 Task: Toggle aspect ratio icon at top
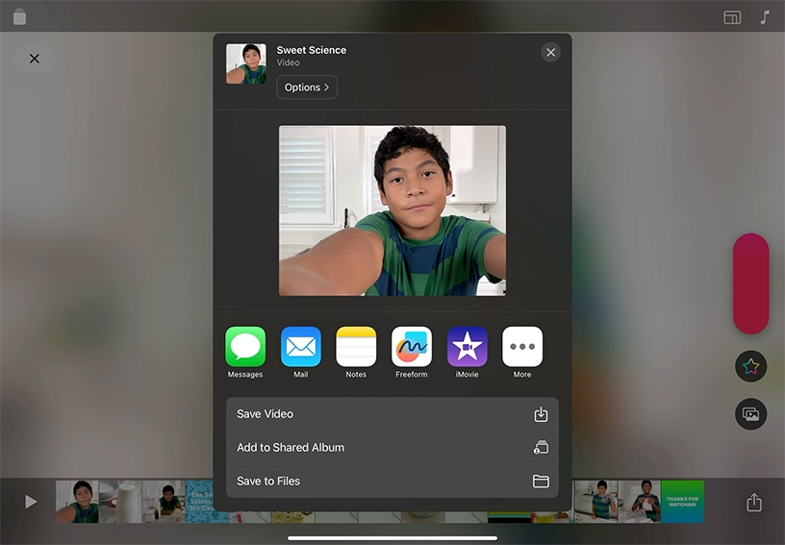[x=732, y=17]
